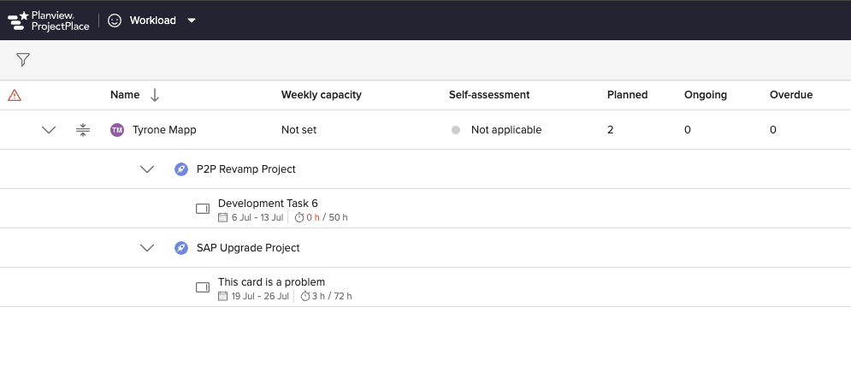The width and height of the screenshot is (851, 390).
Task: Click the card icon beside This card is a problem
Action: coord(203,287)
